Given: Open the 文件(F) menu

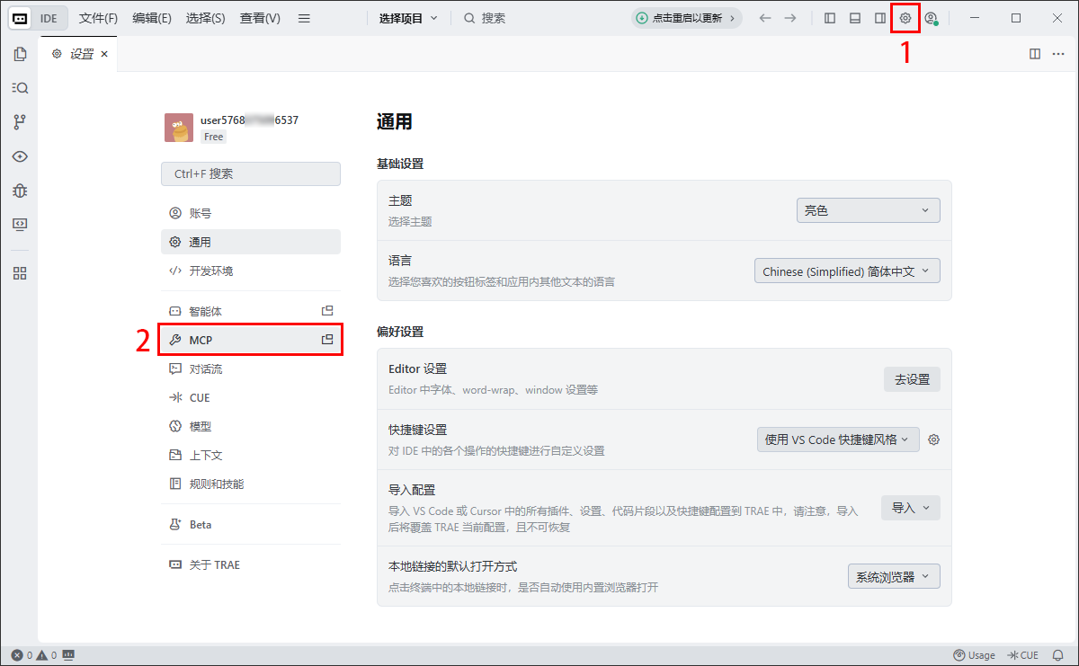Looking at the screenshot, I should (98, 18).
